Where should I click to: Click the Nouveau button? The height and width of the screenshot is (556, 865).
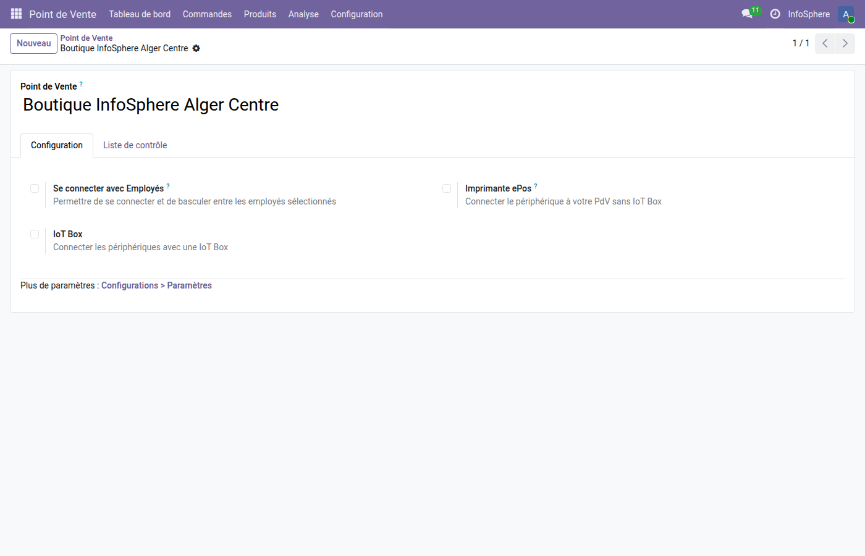click(33, 43)
